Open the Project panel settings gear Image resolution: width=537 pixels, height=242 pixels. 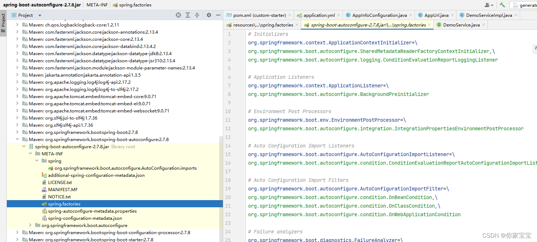[209, 15]
